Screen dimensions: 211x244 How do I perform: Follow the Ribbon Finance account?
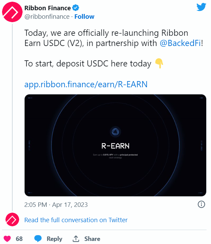[84, 16]
